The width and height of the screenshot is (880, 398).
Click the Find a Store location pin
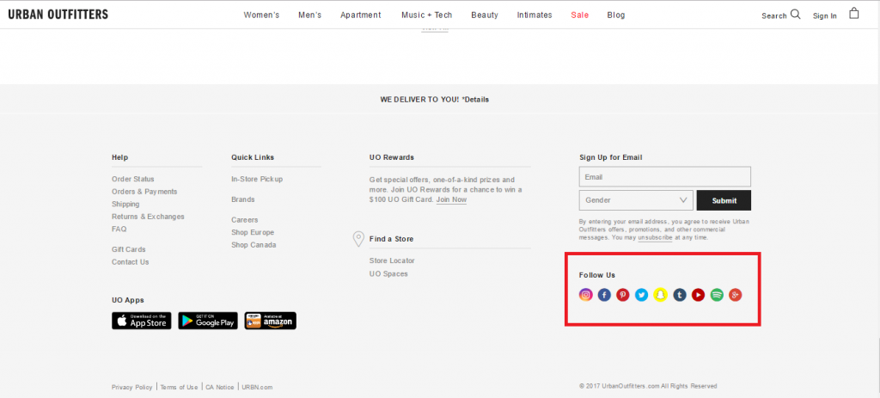[358, 239]
